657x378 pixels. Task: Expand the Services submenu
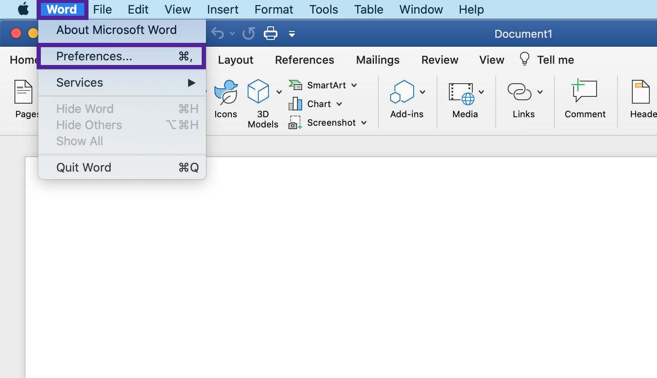[122, 83]
